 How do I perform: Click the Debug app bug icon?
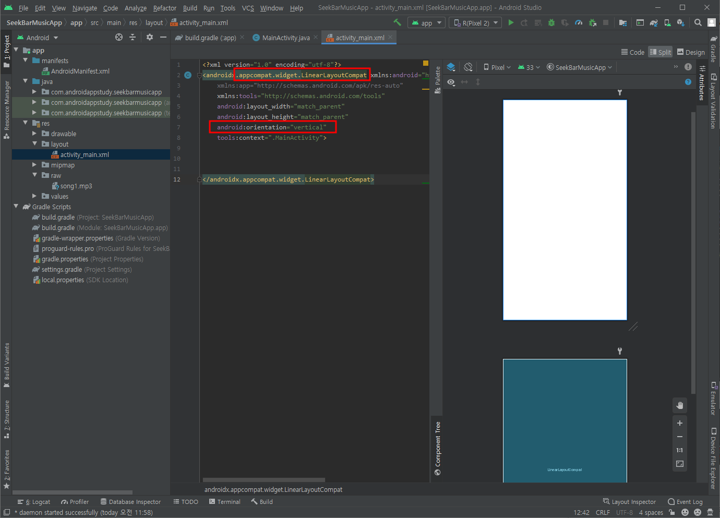[551, 22]
